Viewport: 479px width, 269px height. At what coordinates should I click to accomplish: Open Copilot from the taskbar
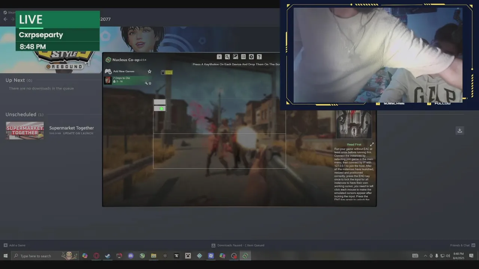point(85,256)
